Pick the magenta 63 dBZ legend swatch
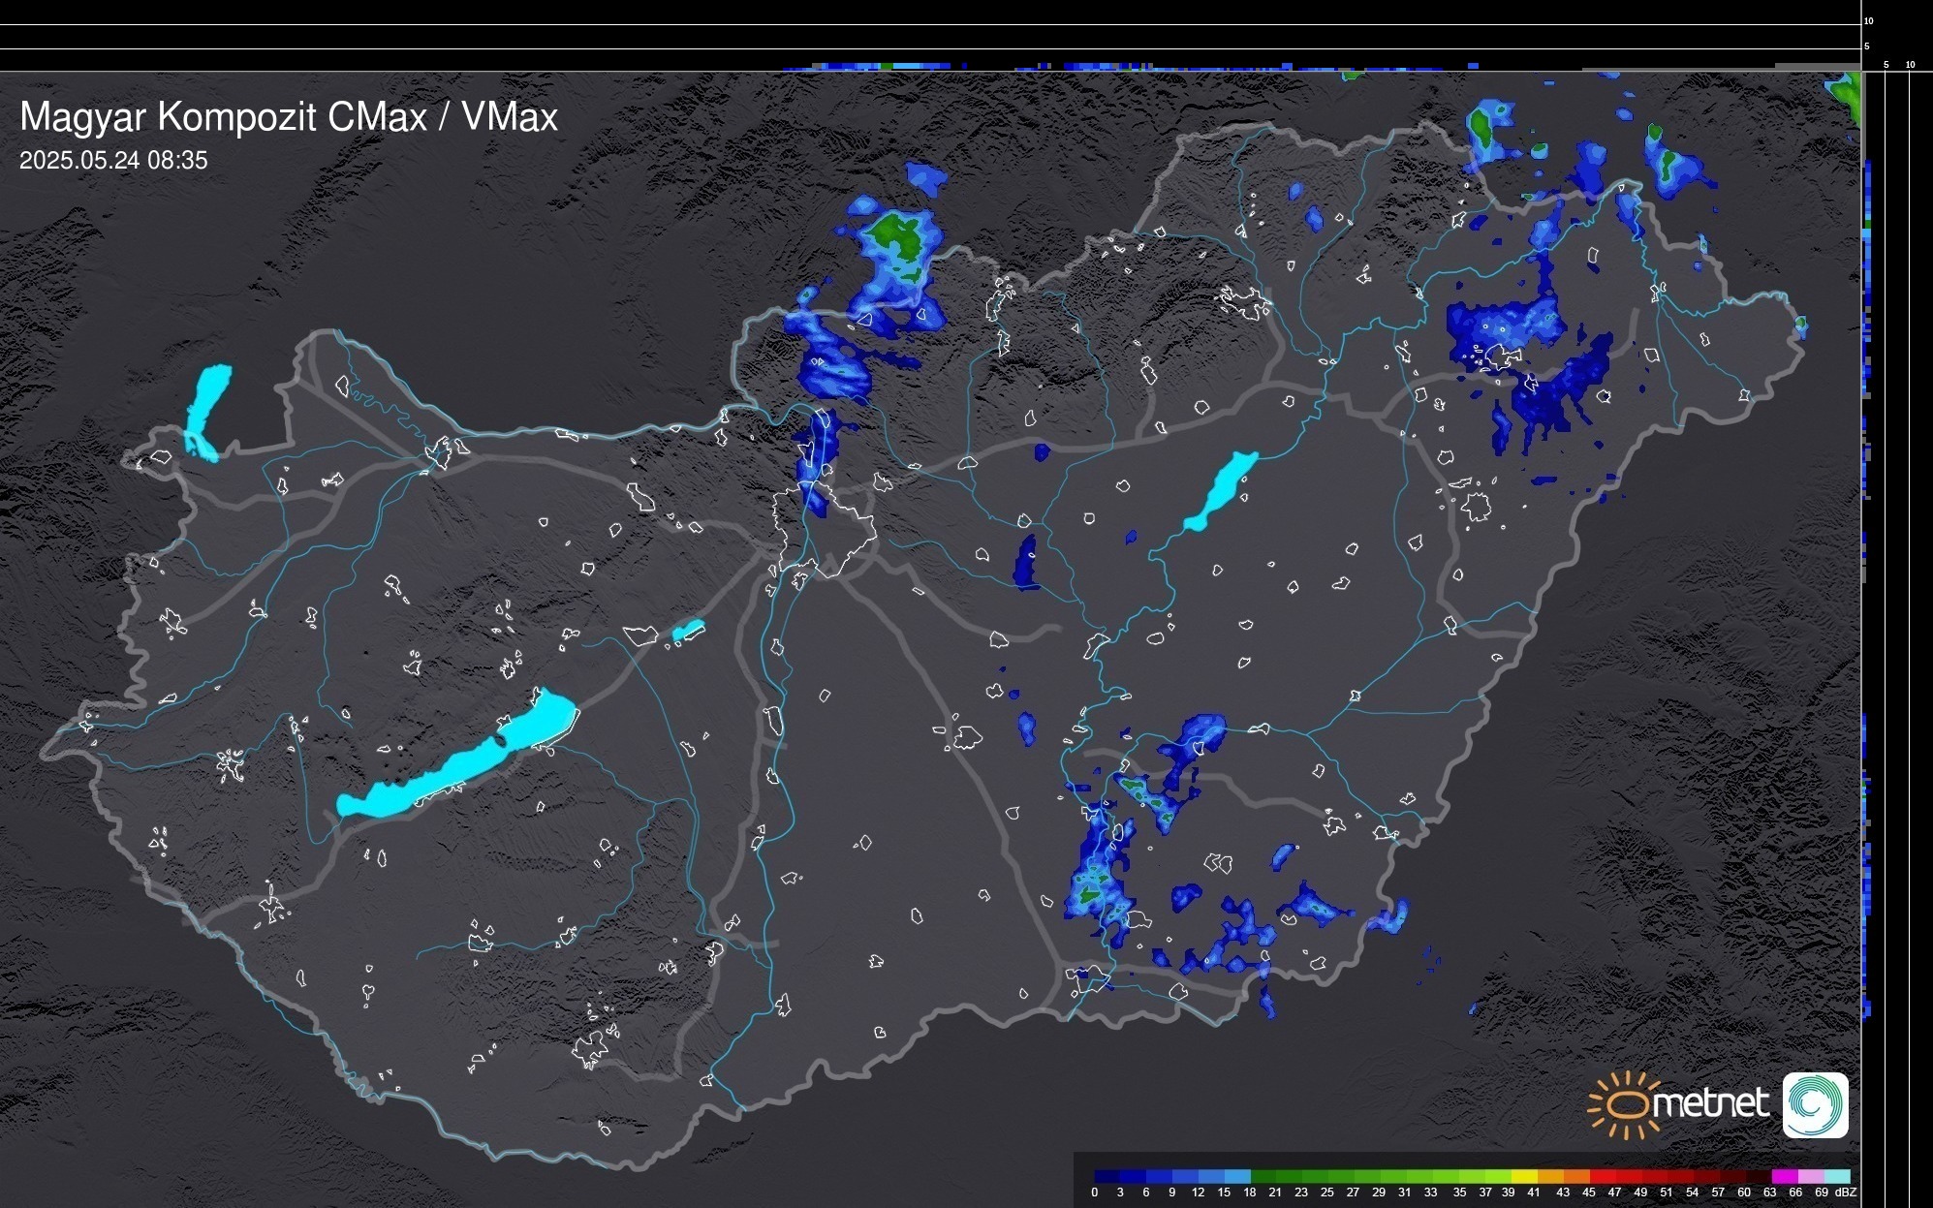Image resolution: width=1933 pixels, height=1208 pixels. click(x=1785, y=1176)
